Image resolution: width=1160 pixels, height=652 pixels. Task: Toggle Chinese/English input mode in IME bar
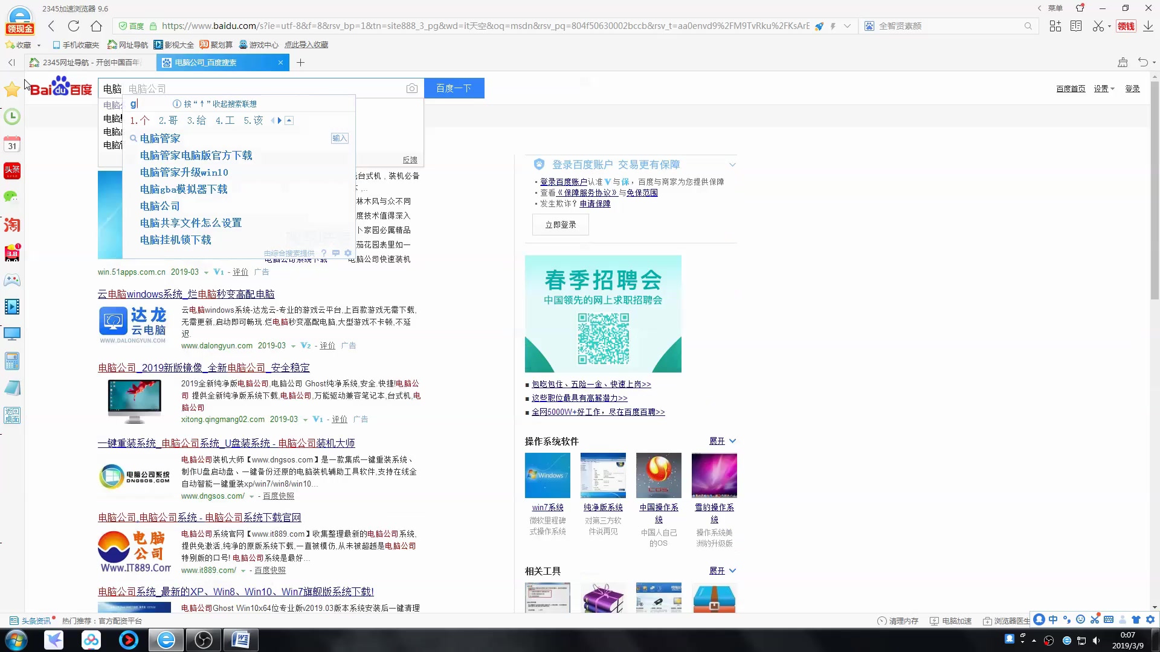point(1053,620)
